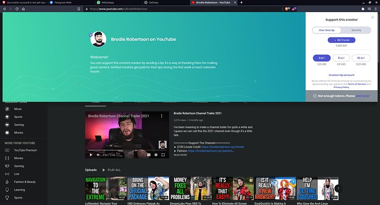This screenshot has height=205, width=380.
Task: Choose the 10 BAT tip amount
Action: [x=361, y=58]
